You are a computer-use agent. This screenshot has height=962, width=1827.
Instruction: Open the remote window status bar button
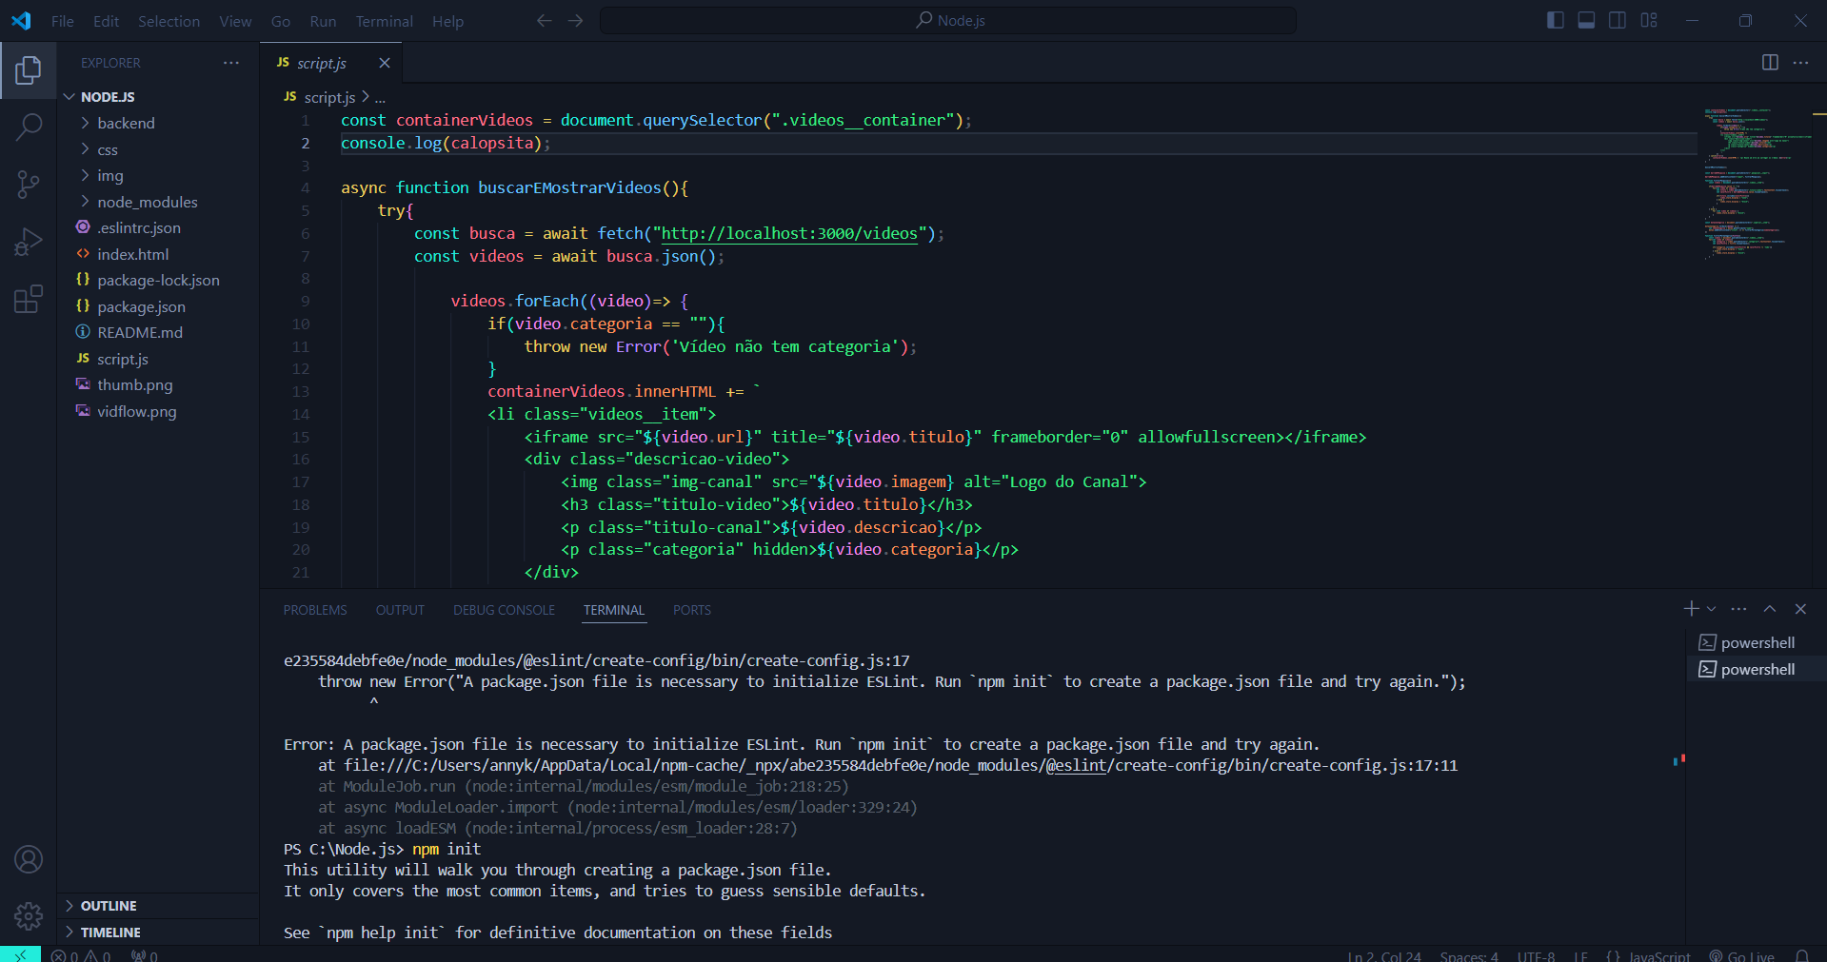tap(20, 954)
